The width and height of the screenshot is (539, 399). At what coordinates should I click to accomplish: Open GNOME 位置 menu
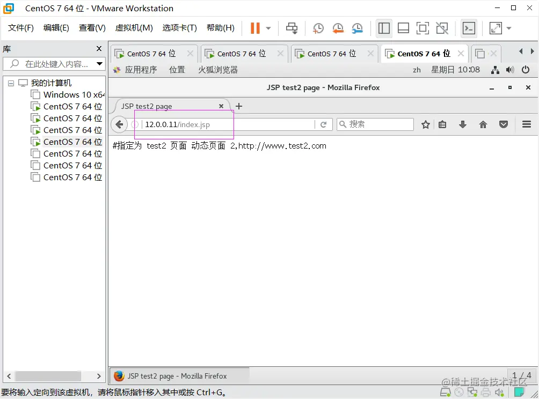(177, 70)
